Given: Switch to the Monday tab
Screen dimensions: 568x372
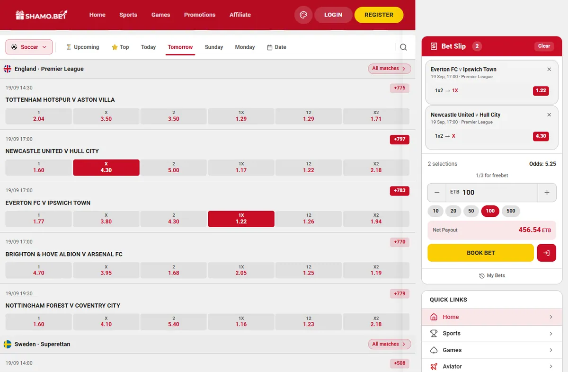Looking at the screenshot, I should (245, 47).
